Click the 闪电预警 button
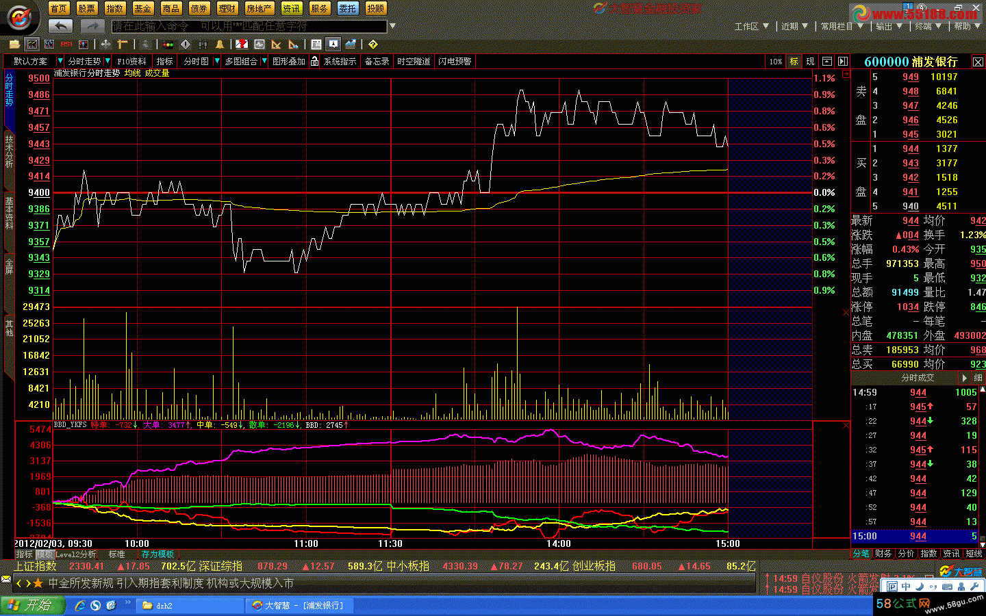 coord(455,61)
